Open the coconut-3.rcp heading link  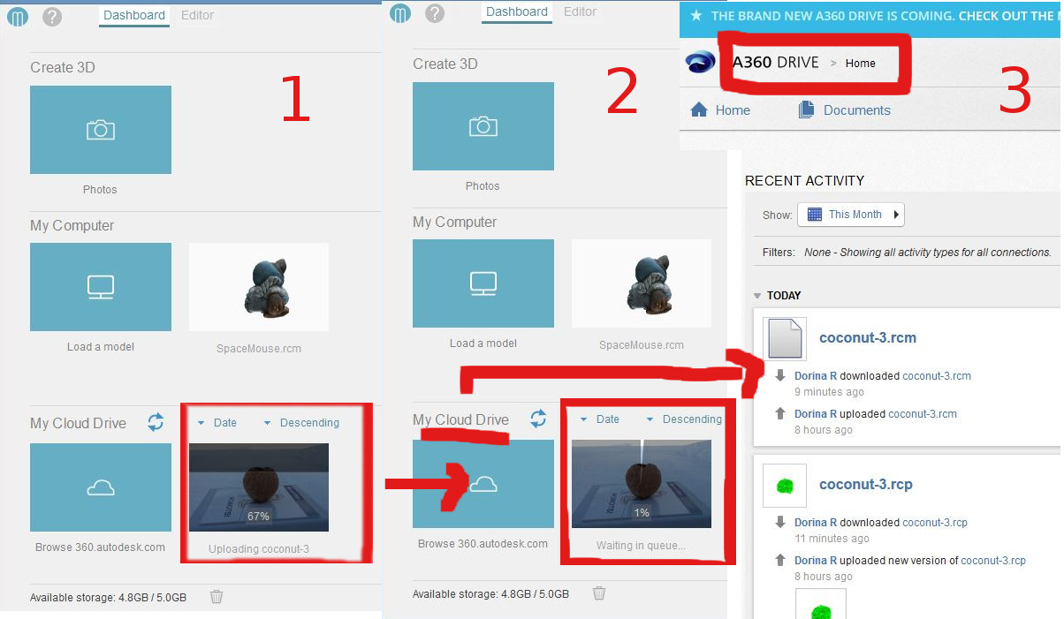coord(866,484)
